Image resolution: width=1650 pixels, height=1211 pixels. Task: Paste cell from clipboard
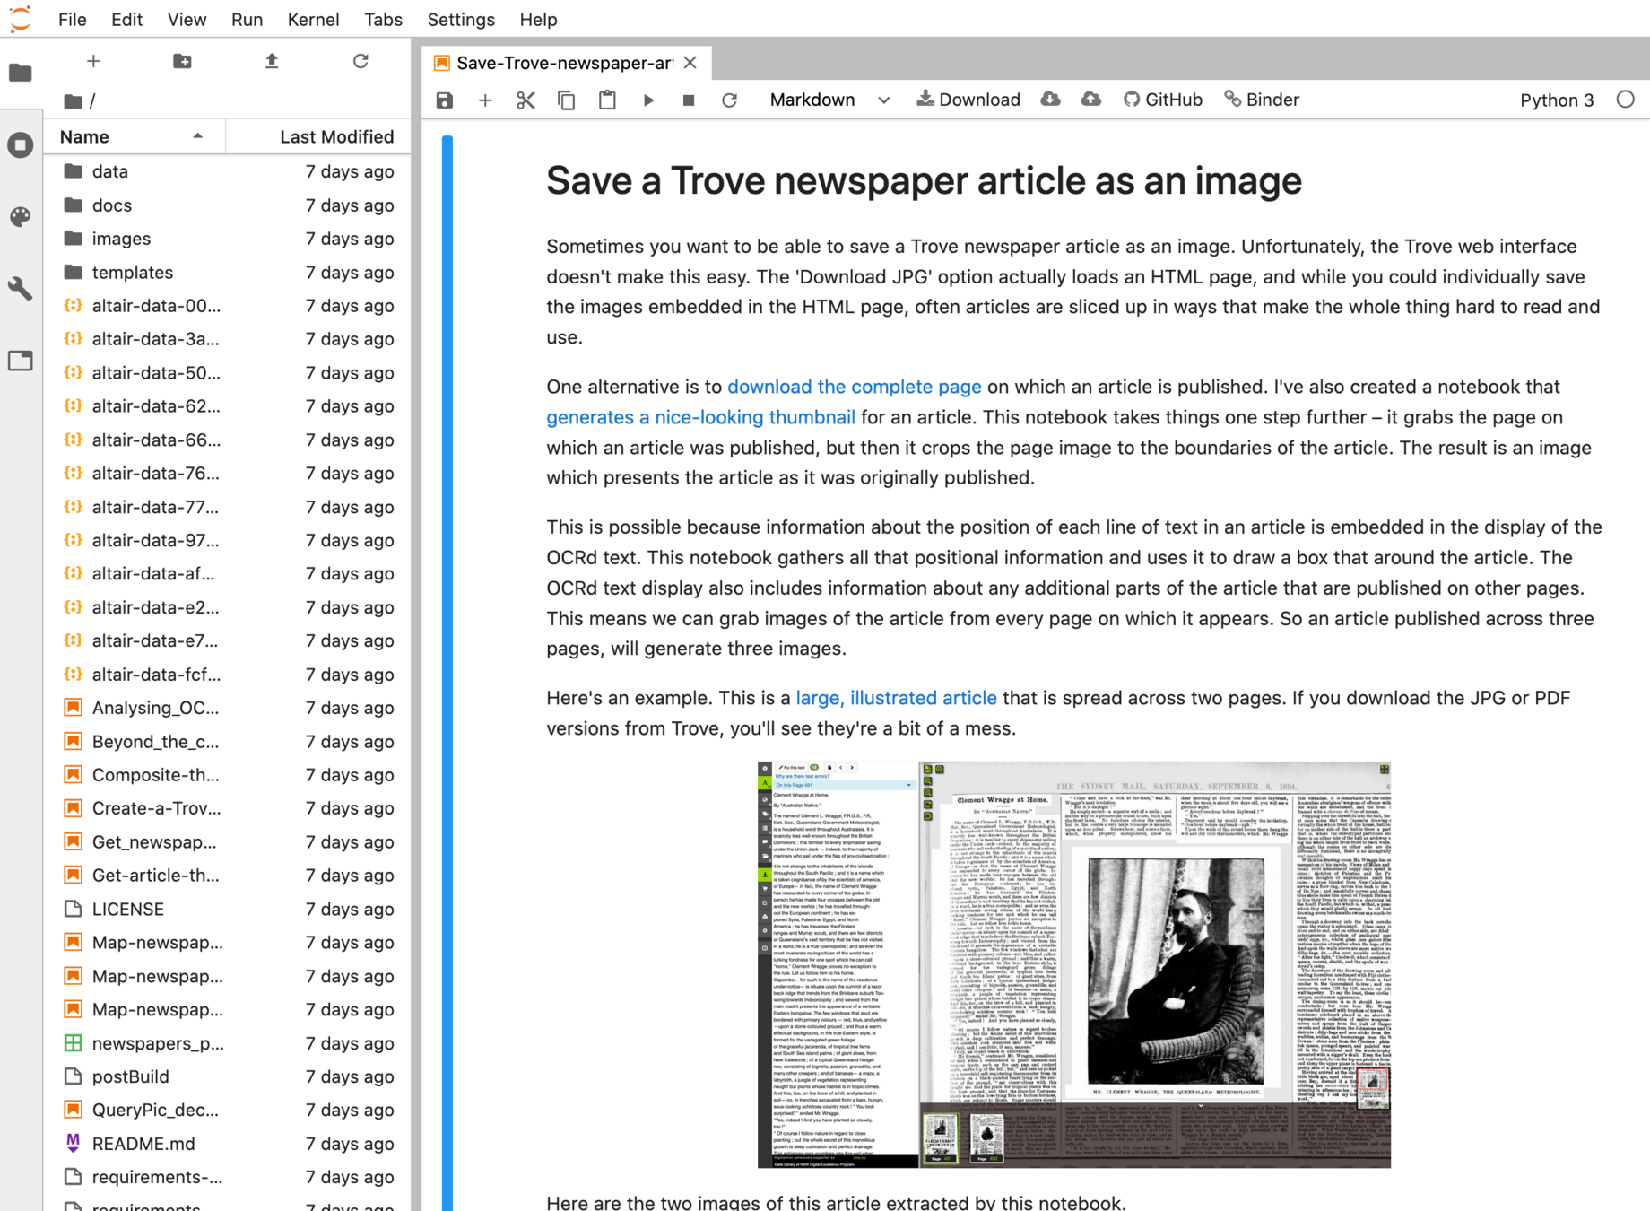[607, 100]
